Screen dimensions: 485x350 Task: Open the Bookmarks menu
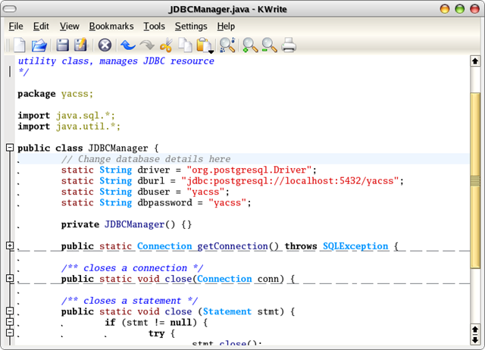pyautogui.click(x=111, y=27)
